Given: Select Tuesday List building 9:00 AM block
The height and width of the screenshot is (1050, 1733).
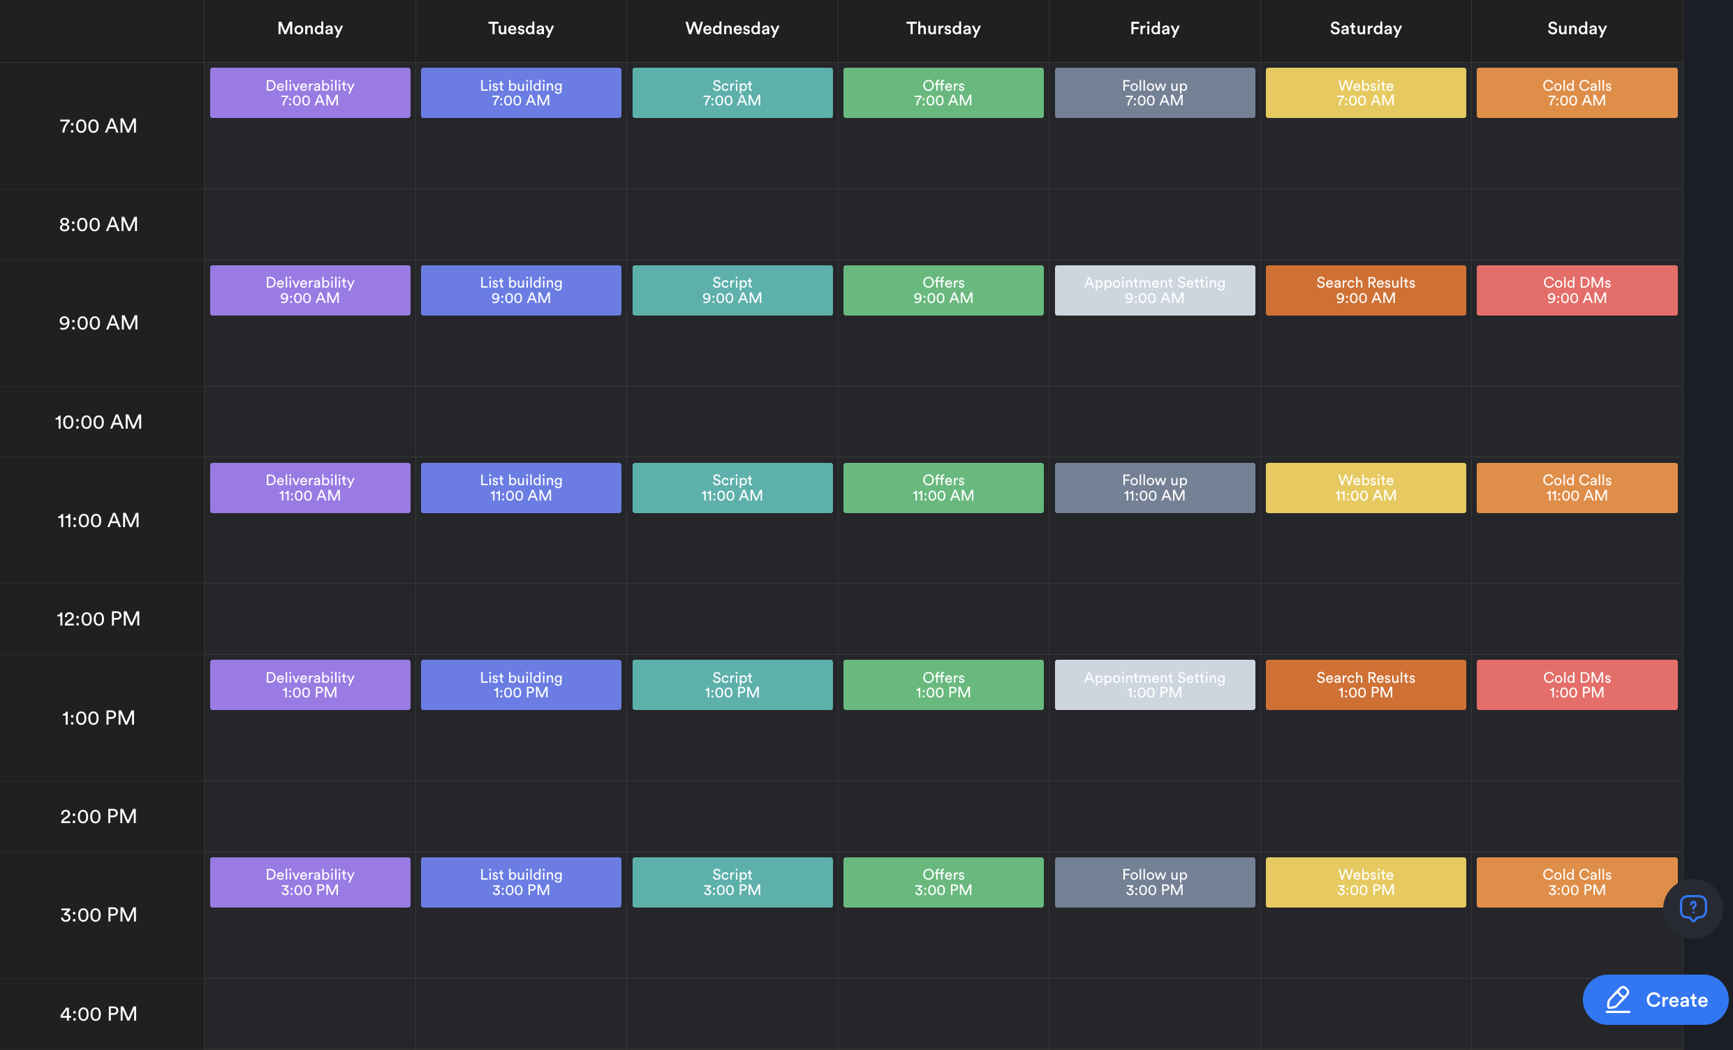Looking at the screenshot, I should coord(520,290).
